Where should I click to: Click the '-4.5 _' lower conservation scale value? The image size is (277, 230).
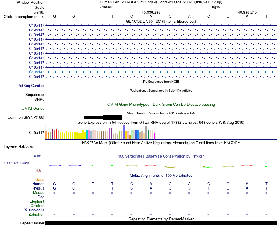pyautogui.click(x=39, y=171)
